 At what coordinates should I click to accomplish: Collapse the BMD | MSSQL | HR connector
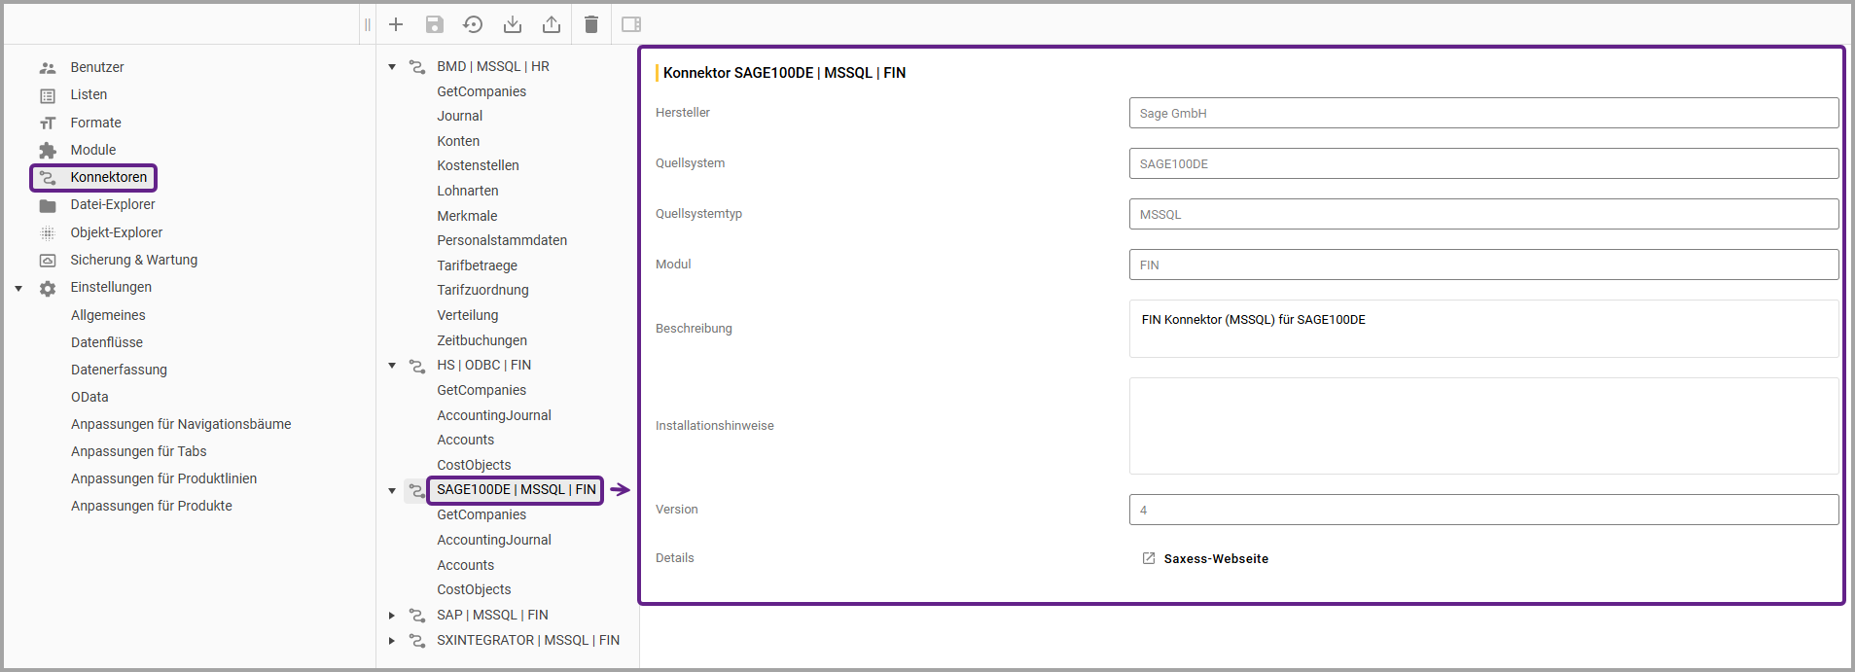[x=392, y=67]
